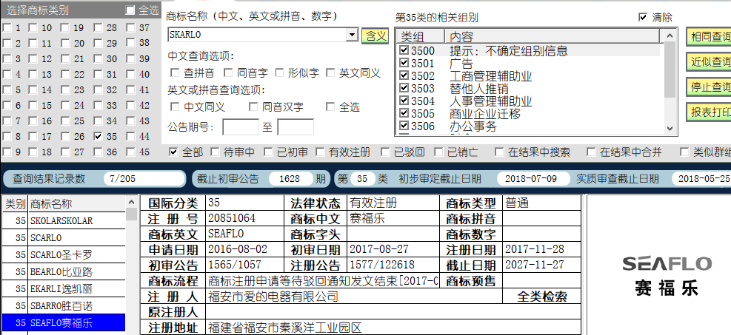
Task: Toggle the 清除 checkbox
Action: pos(643,17)
